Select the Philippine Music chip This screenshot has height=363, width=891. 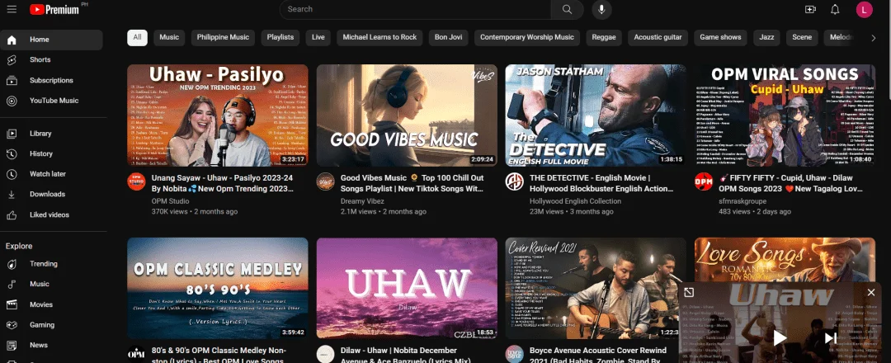point(223,37)
